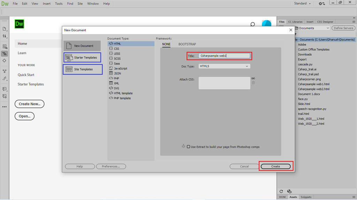Select SVG document type
Viewport: 357px width, 200px height.
[x=131, y=88]
